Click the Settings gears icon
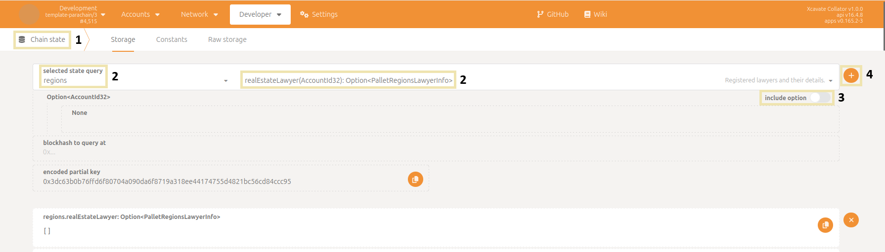Screen dimensions: 885x252 pos(304,14)
